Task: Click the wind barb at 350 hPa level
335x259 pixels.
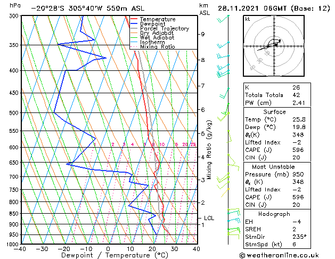Action: pyautogui.click(x=223, y=45)
